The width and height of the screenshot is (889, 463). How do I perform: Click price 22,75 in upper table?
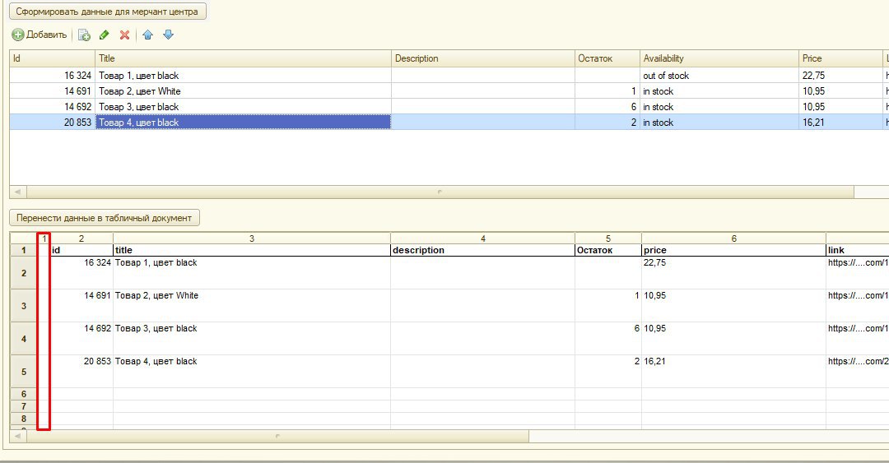tap(840, 76)
